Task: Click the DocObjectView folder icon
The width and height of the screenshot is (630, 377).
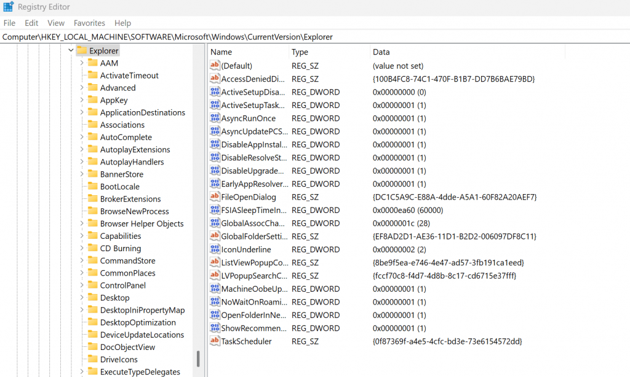Action: click(93, 346)
